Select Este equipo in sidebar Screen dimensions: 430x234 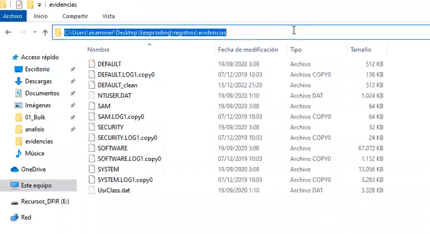[38, 185]
